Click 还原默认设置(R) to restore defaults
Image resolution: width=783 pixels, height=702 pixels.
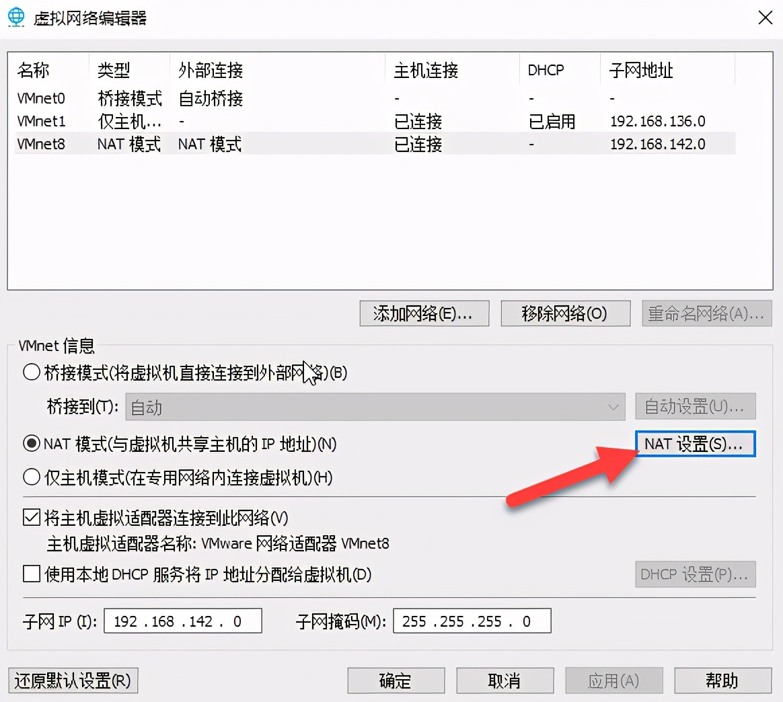73,680
